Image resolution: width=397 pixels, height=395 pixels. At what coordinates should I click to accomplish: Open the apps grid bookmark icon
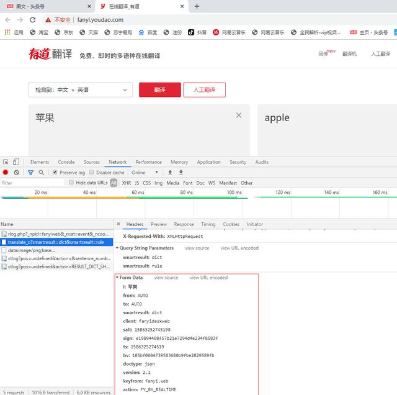pos(7,32)
